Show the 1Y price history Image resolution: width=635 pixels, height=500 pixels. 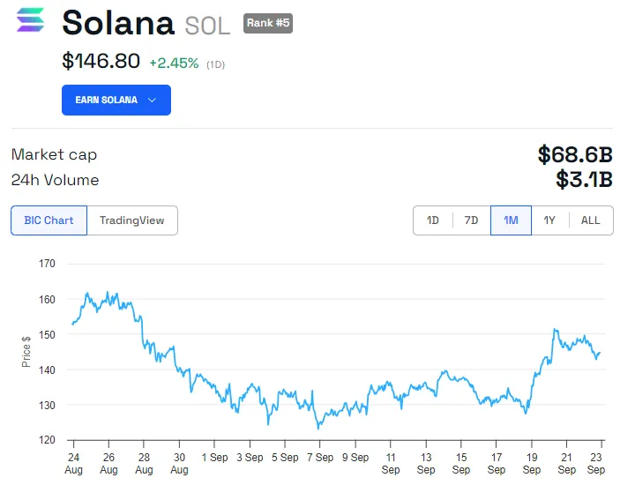(549, 220)
